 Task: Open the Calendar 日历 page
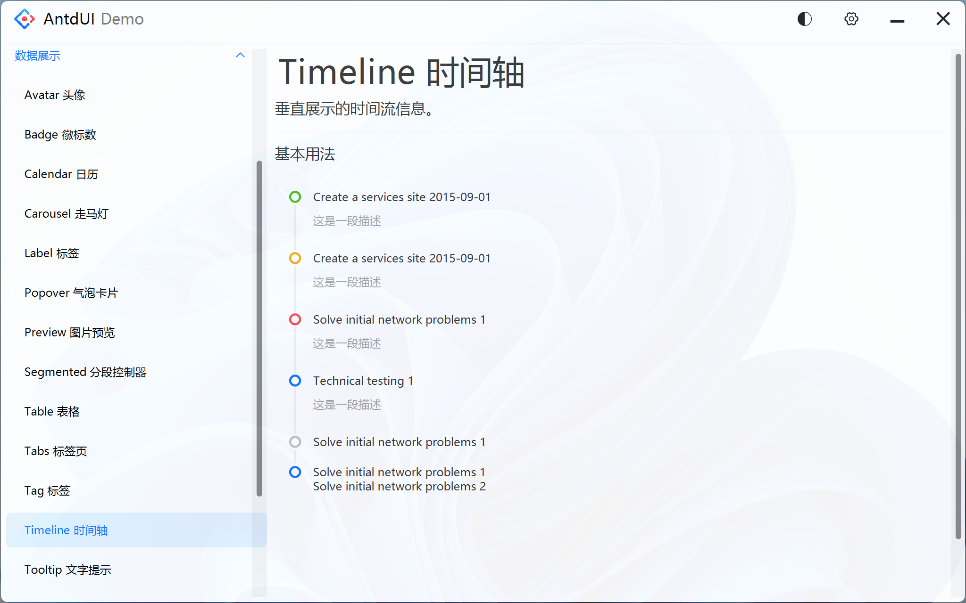pyautogui.click(x=61, y=174)
